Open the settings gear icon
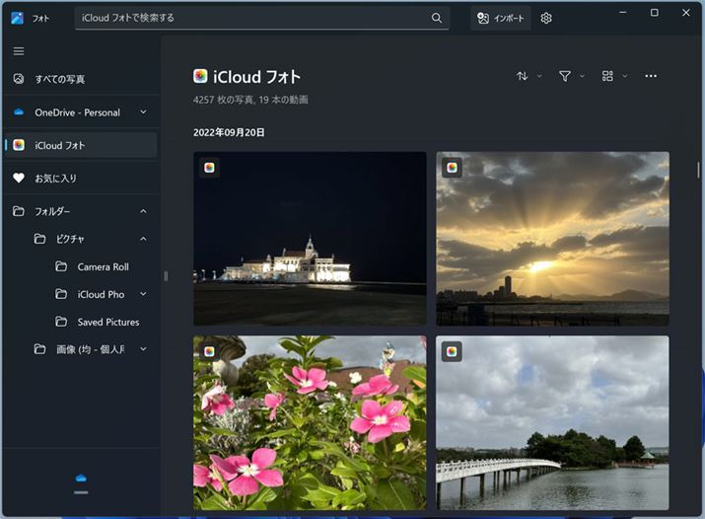This screenshot has width=705, height=519. [546, 18]
